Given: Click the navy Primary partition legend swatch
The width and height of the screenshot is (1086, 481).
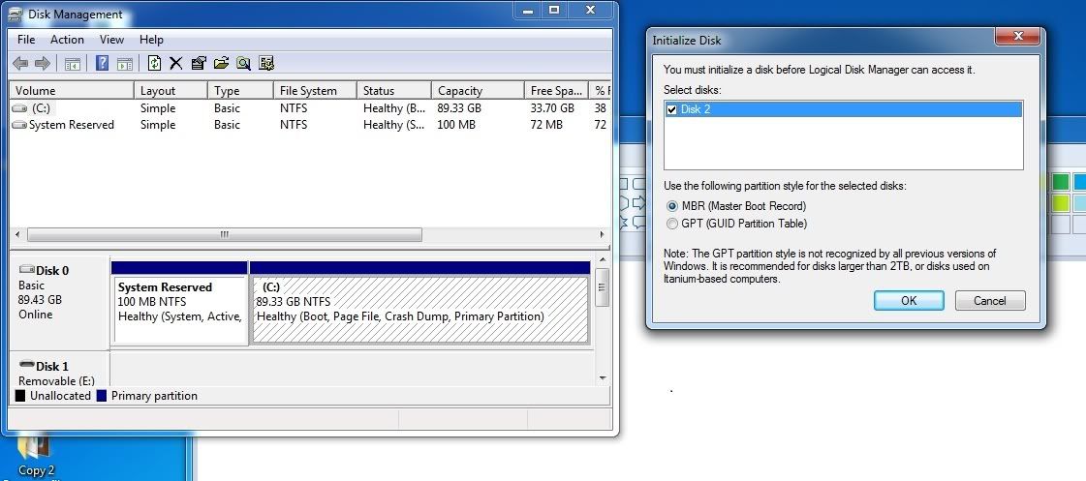Looking at the screenshot, I should click(x=102, y=396).
